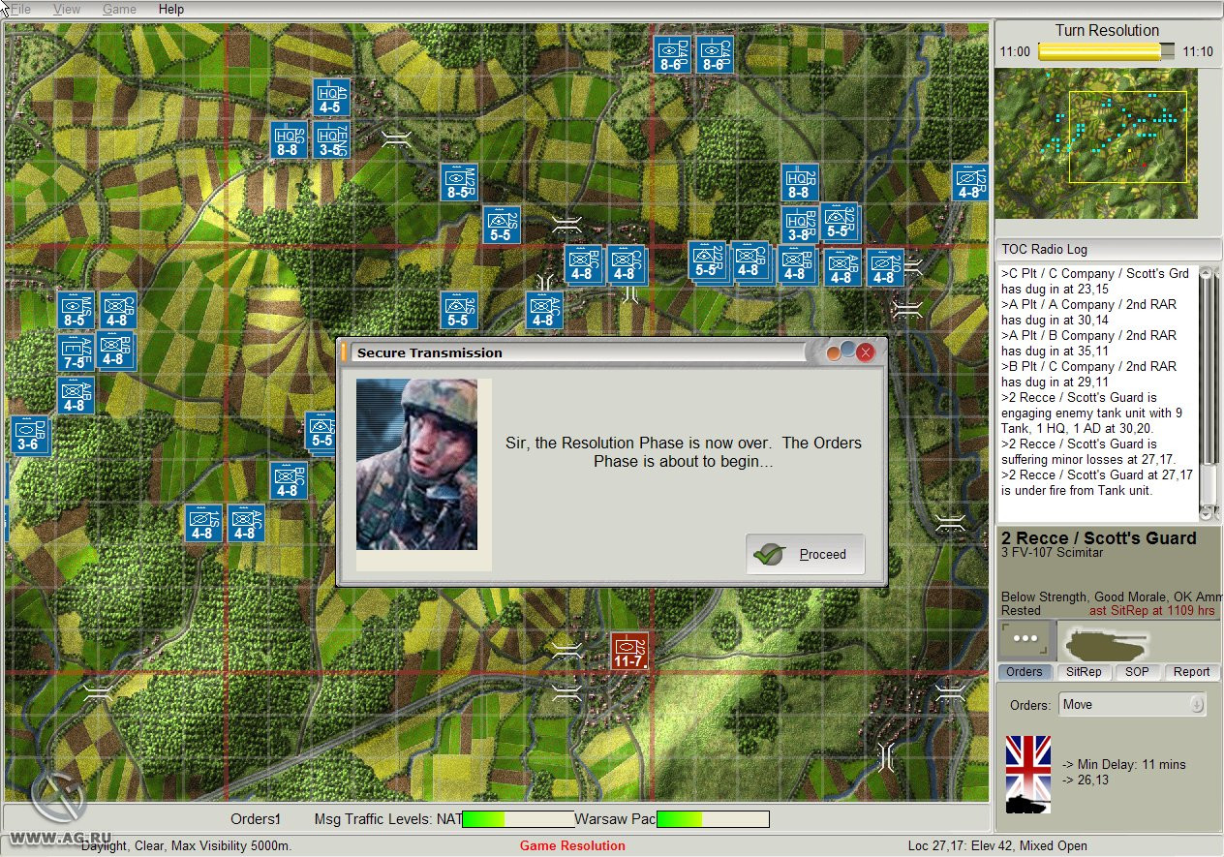The height and width of the screenshot is (857, 1224).
Task: Click the TOC Radio Log scroll down arrow
Action: click(1207, 512)
